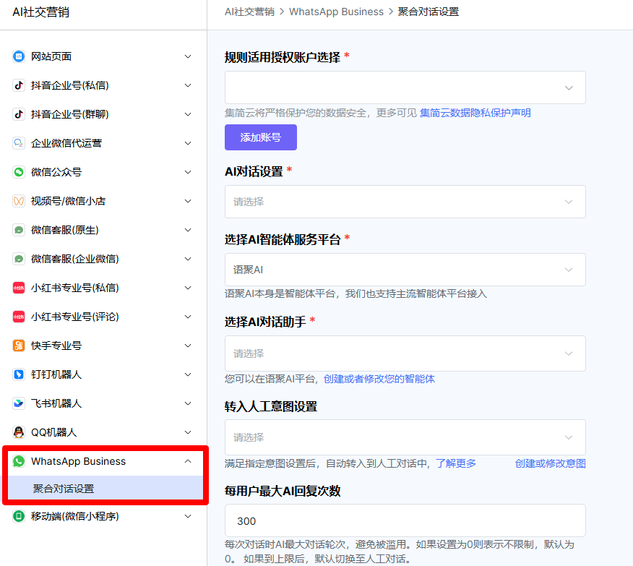Click the WhatsApp Business logo icon
Screen dimensions: 633x566
click(x=19, y=461)
